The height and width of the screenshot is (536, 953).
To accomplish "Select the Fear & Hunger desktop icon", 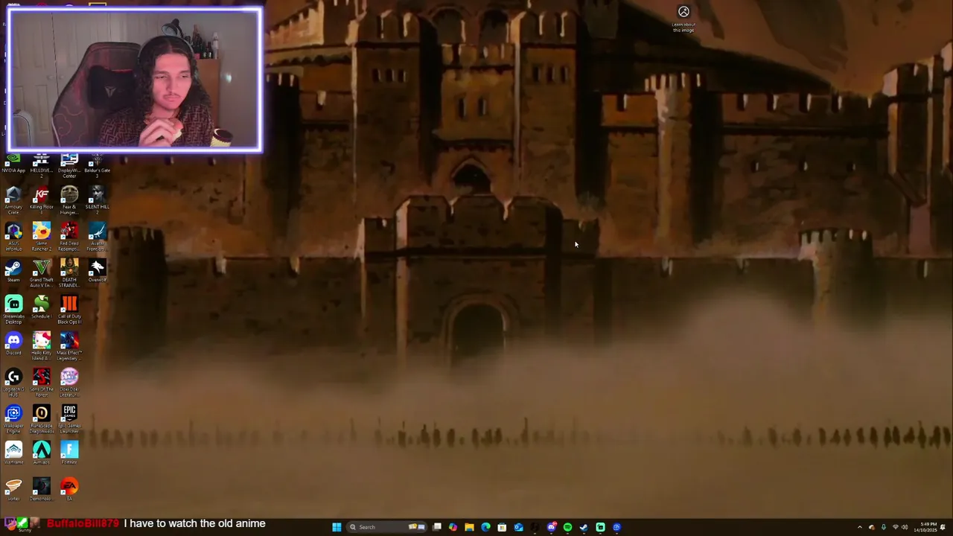I will [69, 200].
